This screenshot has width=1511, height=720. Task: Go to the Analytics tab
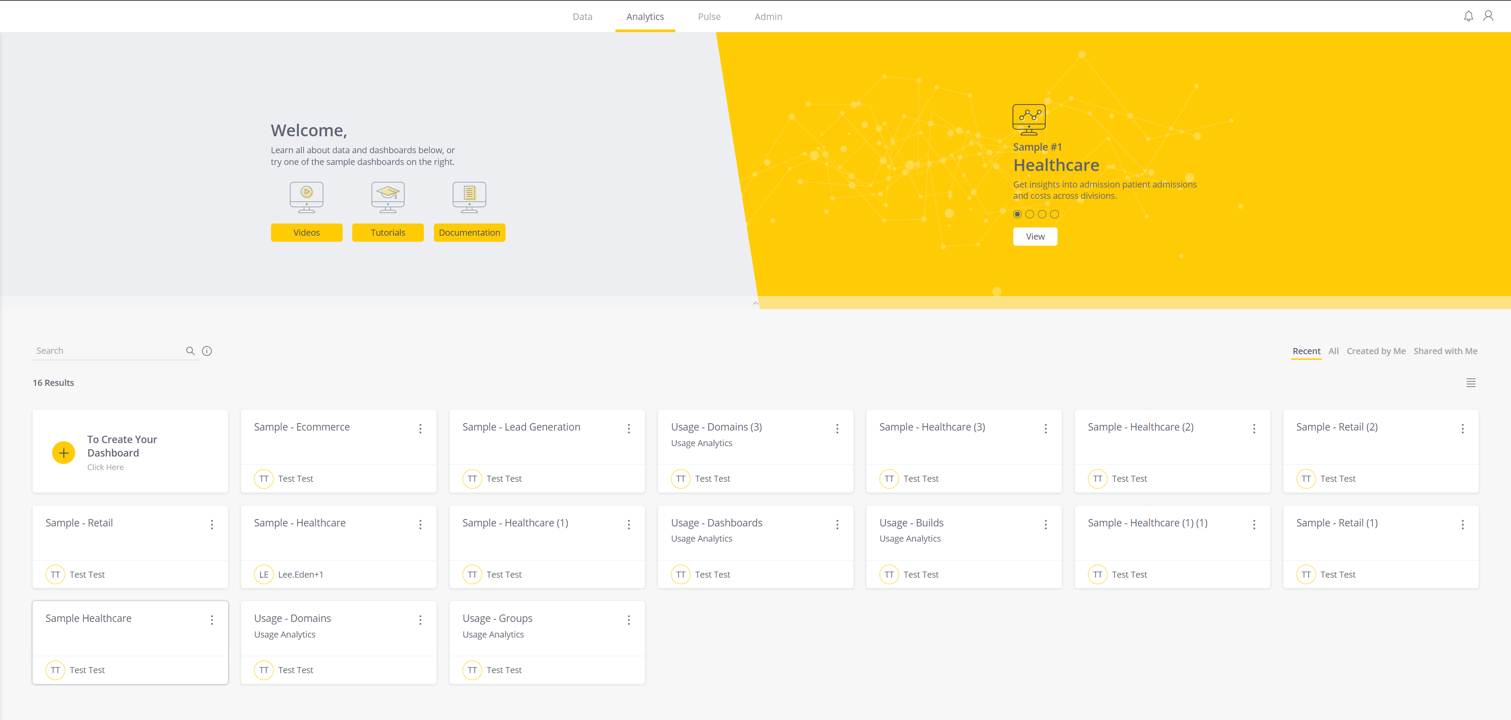645,16
